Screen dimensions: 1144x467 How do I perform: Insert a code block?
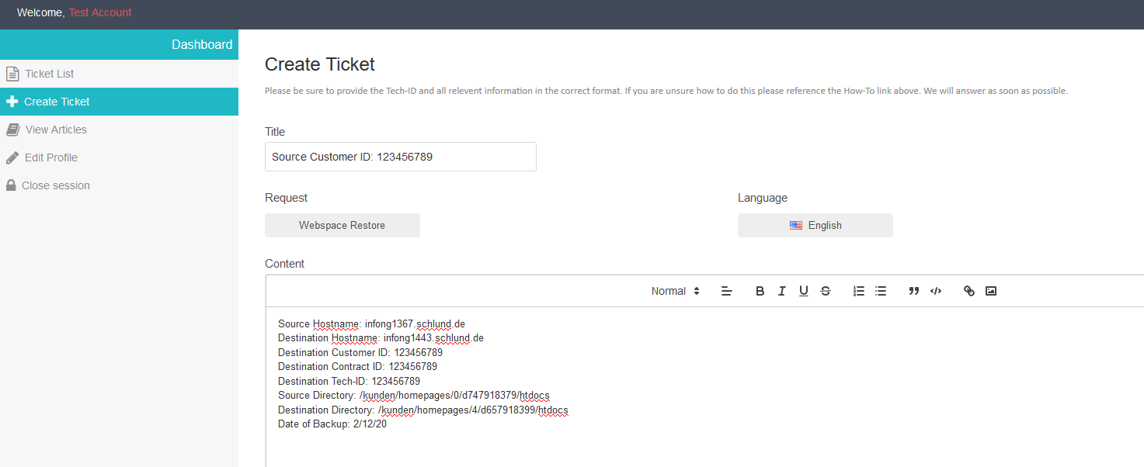(x=936, y=291)
